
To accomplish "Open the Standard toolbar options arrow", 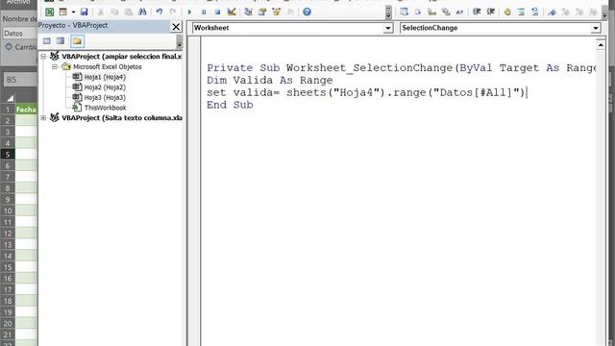I will [388, 12].
